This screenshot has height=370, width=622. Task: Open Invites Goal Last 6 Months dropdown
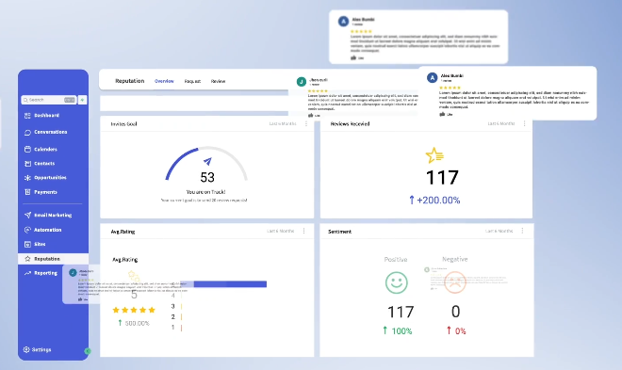(x=283, y=124)
